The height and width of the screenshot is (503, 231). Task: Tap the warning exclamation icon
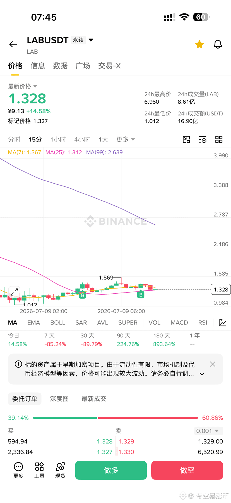pos(18,364)
